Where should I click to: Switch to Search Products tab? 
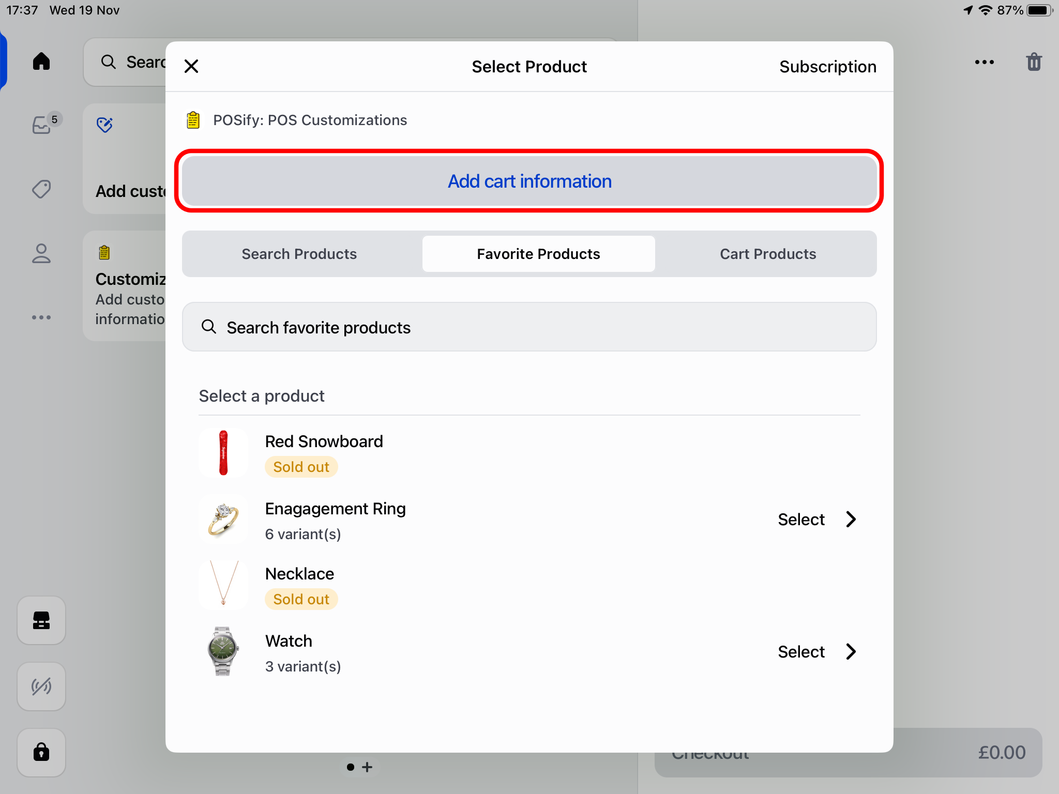tap(299, 254)
